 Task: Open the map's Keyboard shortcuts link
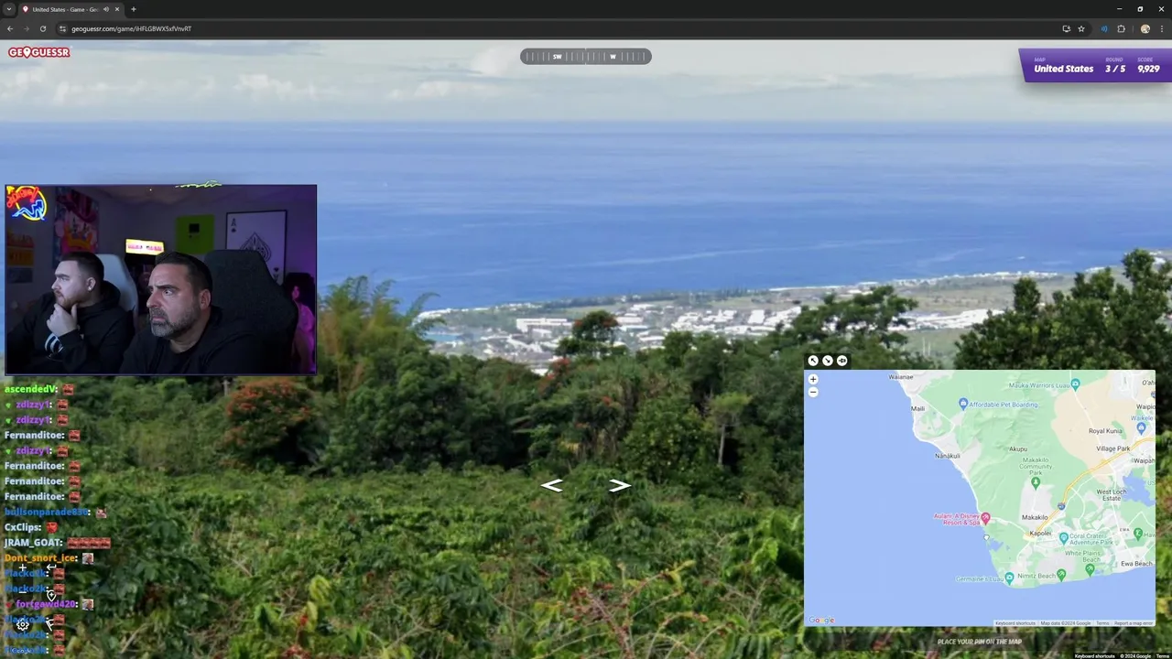click(x=1015, y=623)
